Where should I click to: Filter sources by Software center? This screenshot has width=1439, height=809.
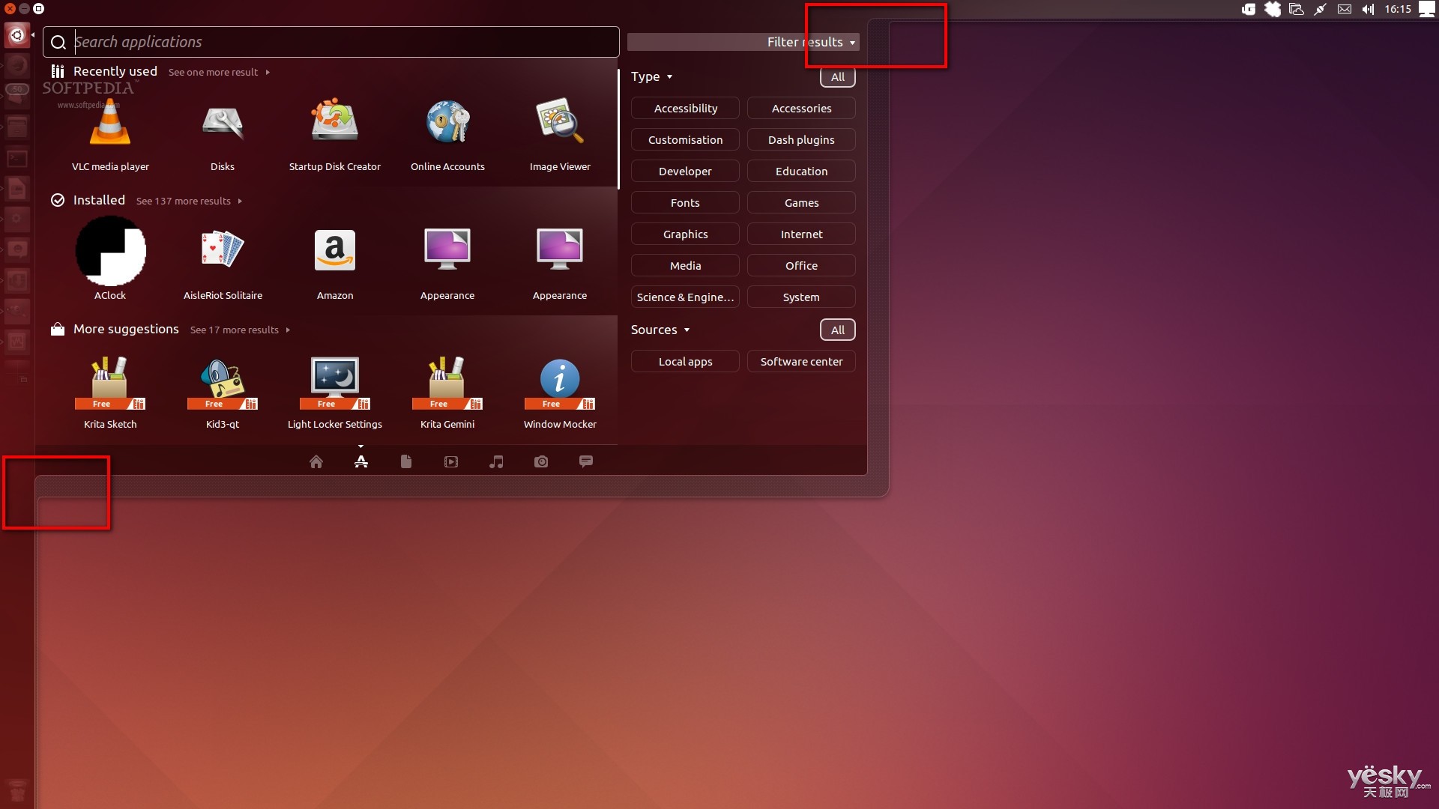801,362
